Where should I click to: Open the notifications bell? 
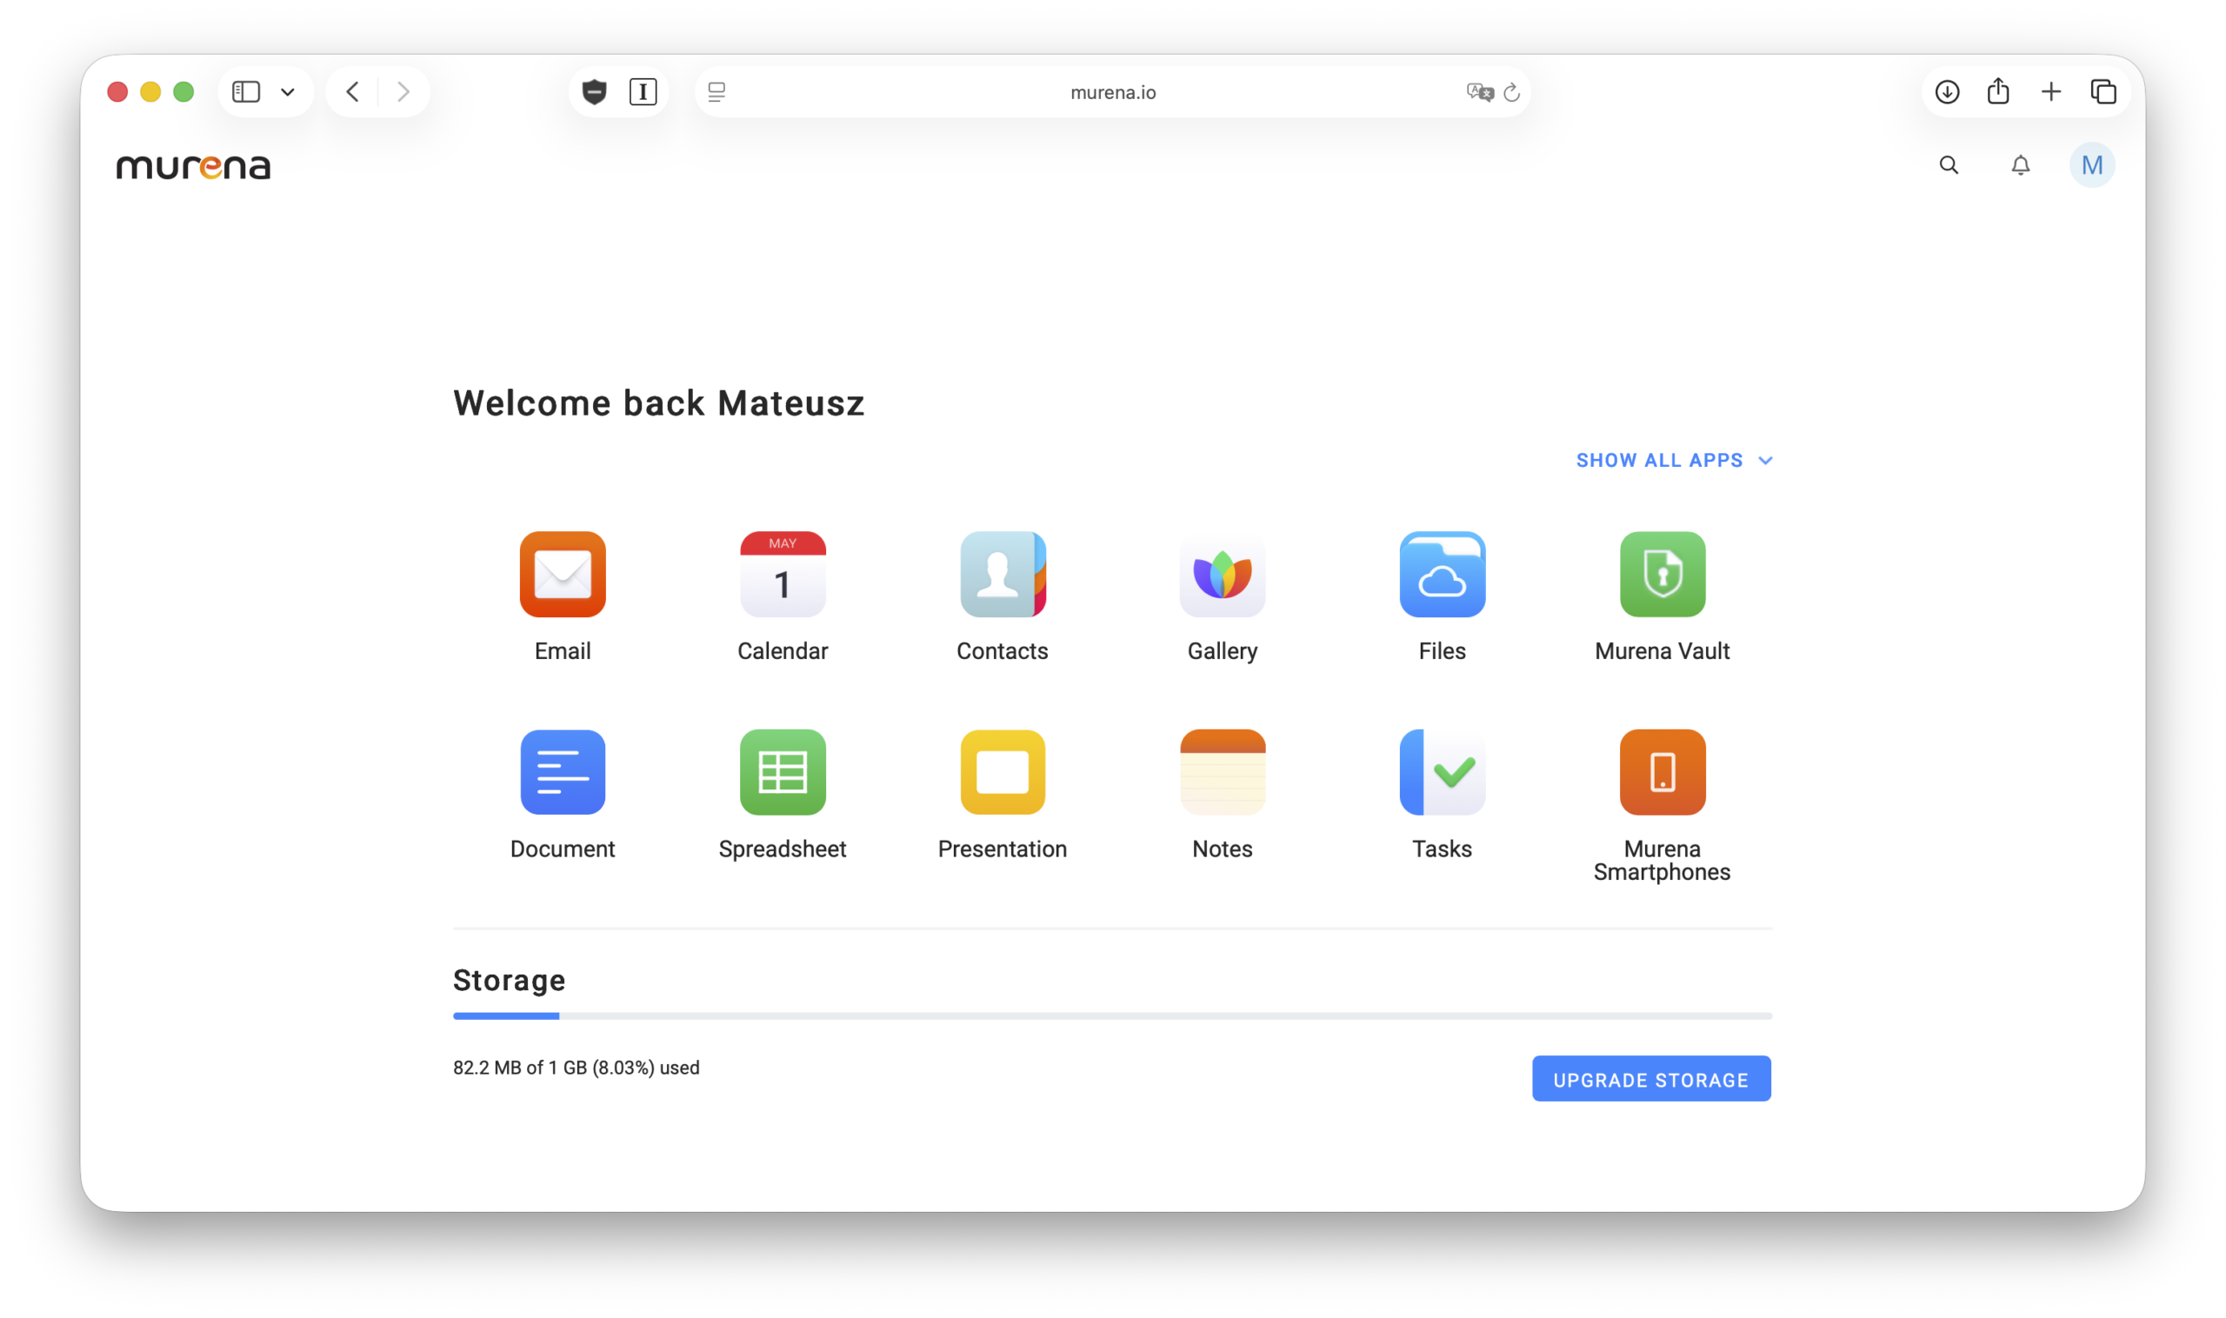pyautogui.click(x=2020, y=165)
